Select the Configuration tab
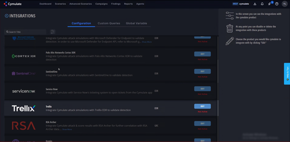 [81, 23]
